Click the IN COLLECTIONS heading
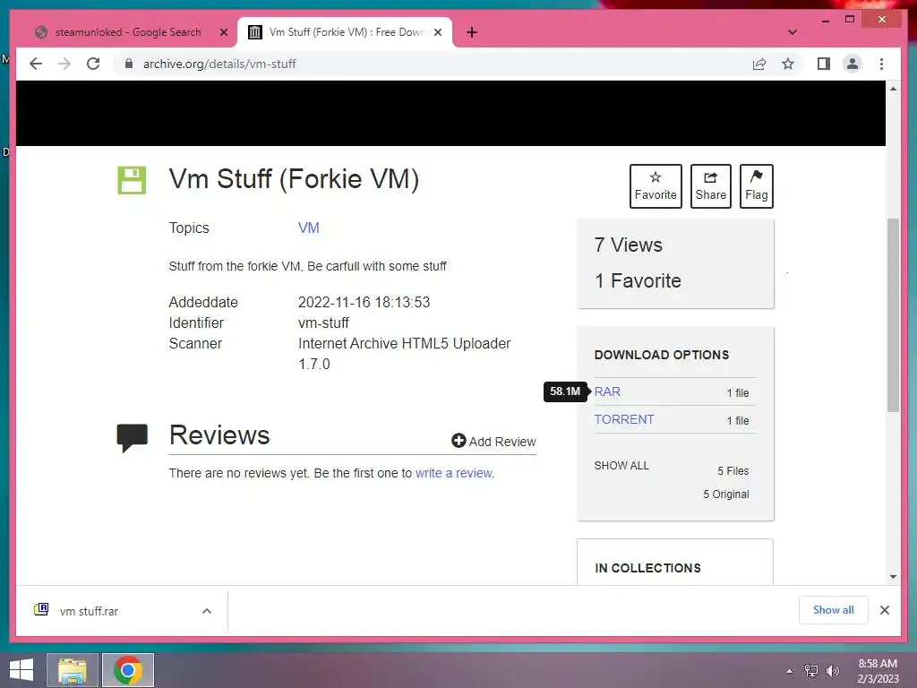Screen dimensions: 917x688 (x=647, y=568)
